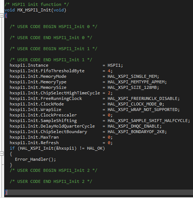Click the function's opening brace below void line
193x198 pixels.
(x=6, y=16)
